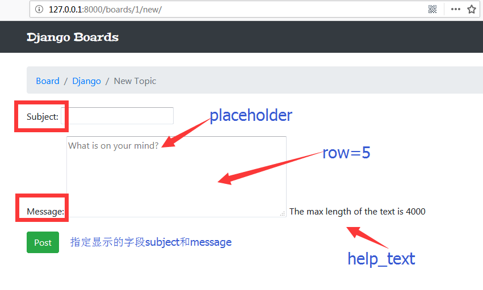Focus the Subject input field
The image size is (483, 290).
(117, 116)
